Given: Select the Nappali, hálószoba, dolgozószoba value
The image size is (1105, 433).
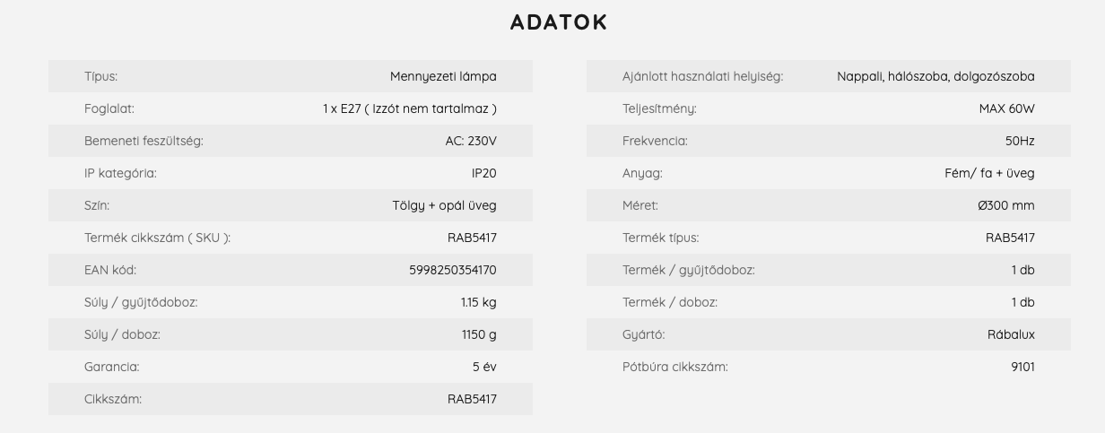Looking at the screenshot, I should point(935,76).
